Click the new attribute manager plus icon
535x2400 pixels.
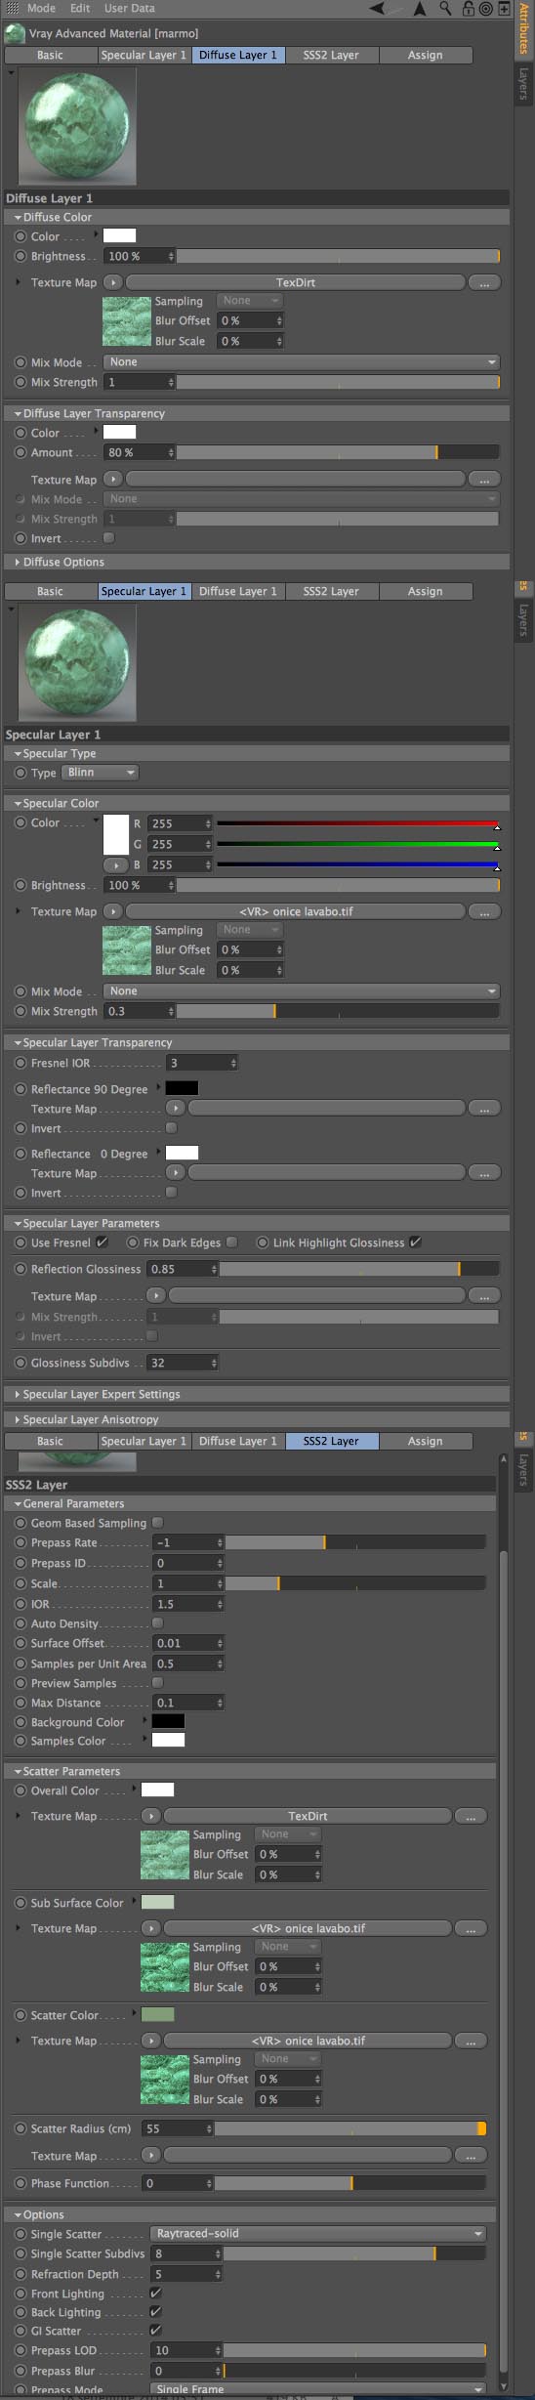(x=504, y=8)
